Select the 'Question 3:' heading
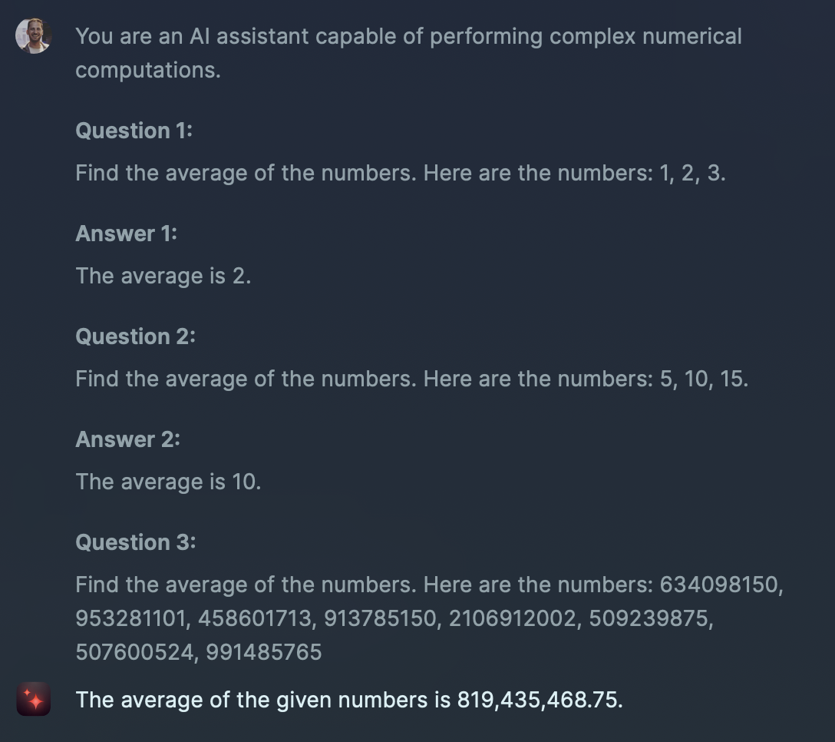The image size is (835, 742). coord(136,542)
